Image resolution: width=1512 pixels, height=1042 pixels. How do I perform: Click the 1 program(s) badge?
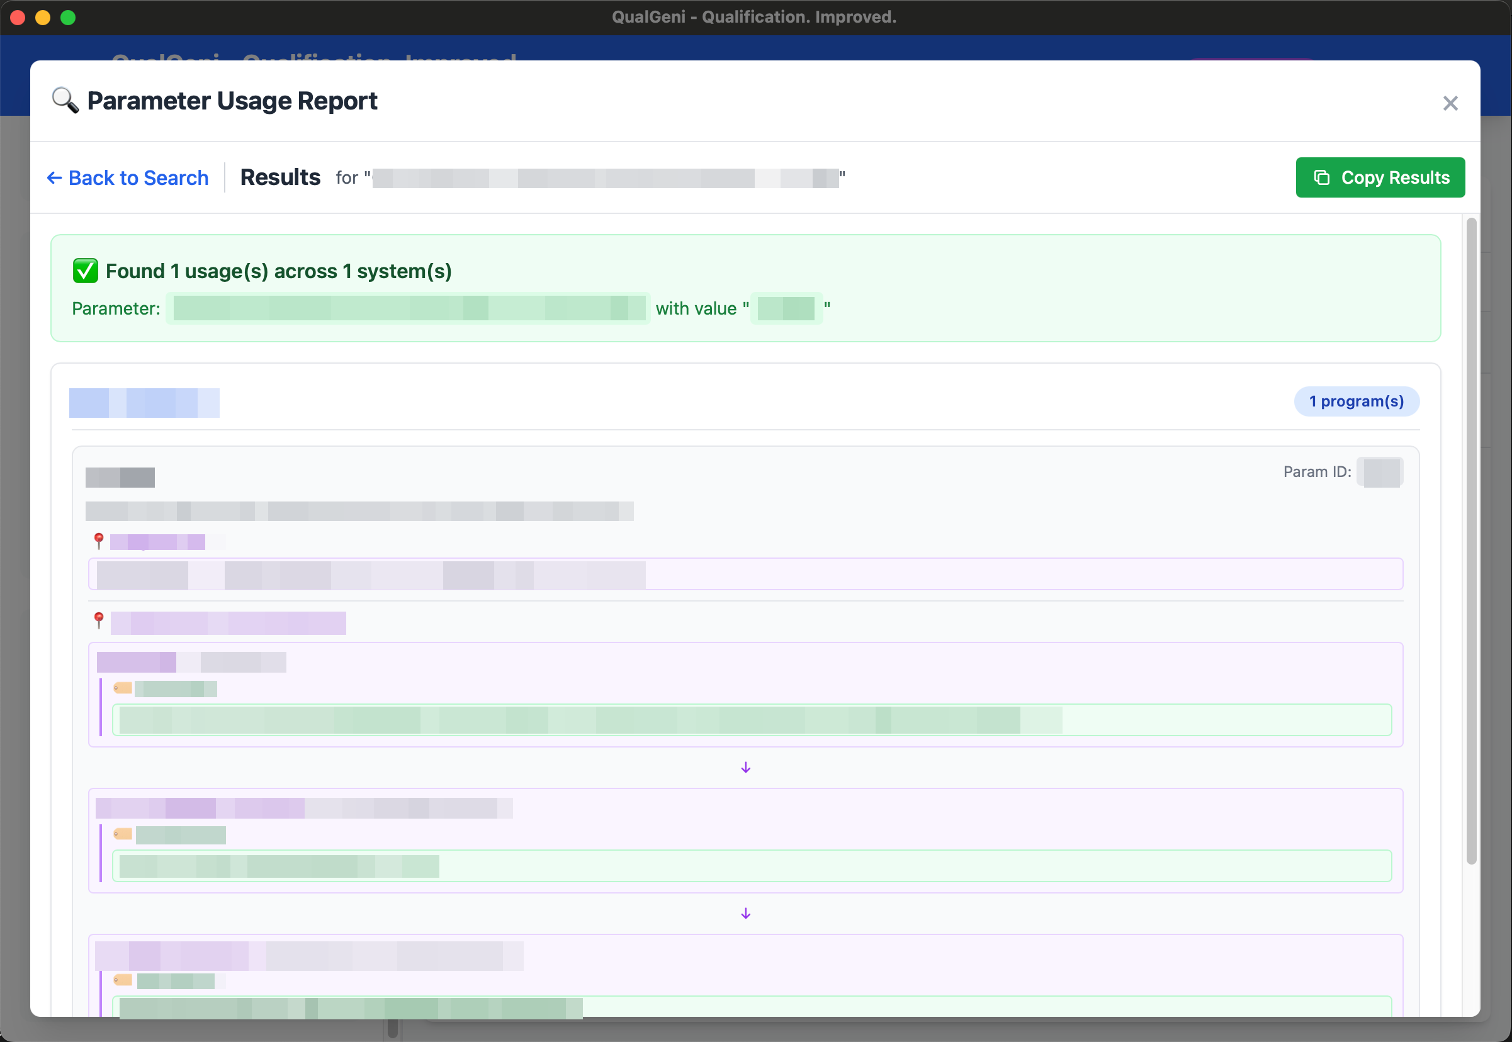pyautogui.click(x=1357, y=401)
